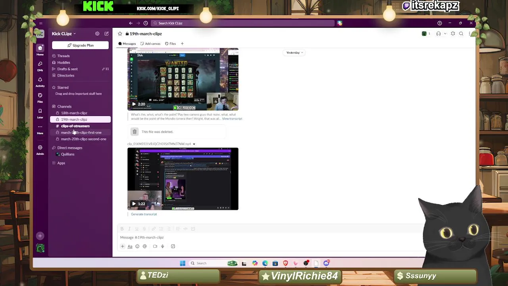Open the More options in left rail

coord(40,129)
